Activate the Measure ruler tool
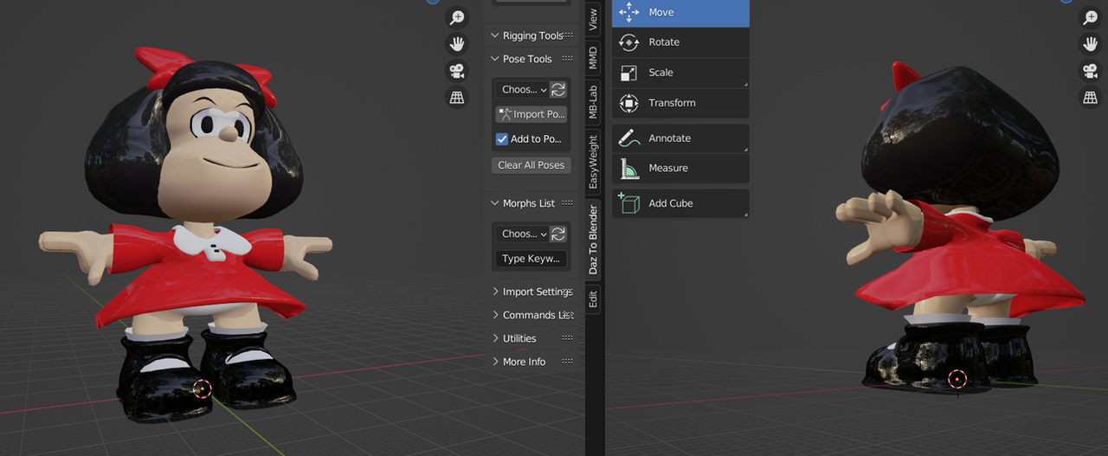The width and height of the screenshot is (1108, 456). 680,168
